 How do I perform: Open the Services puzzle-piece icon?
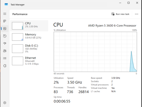tap(5, 66)
